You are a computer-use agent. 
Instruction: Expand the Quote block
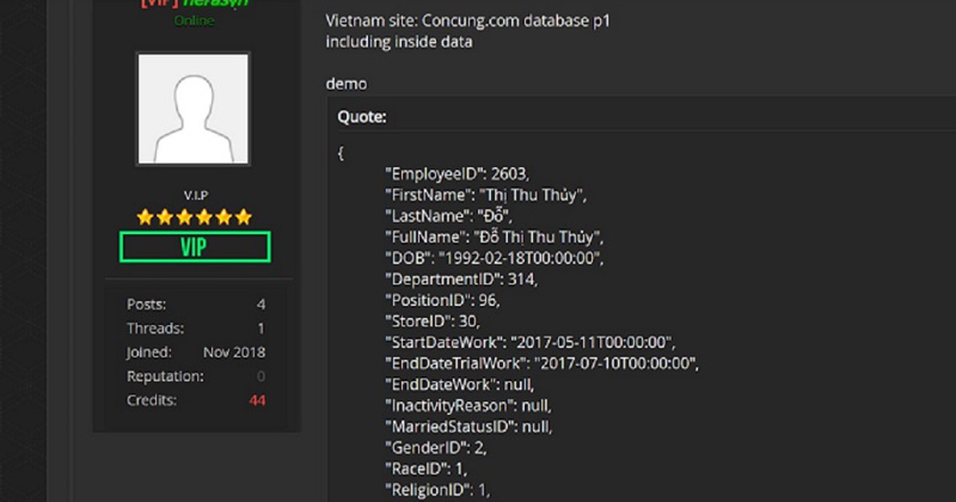click(362, 116)
